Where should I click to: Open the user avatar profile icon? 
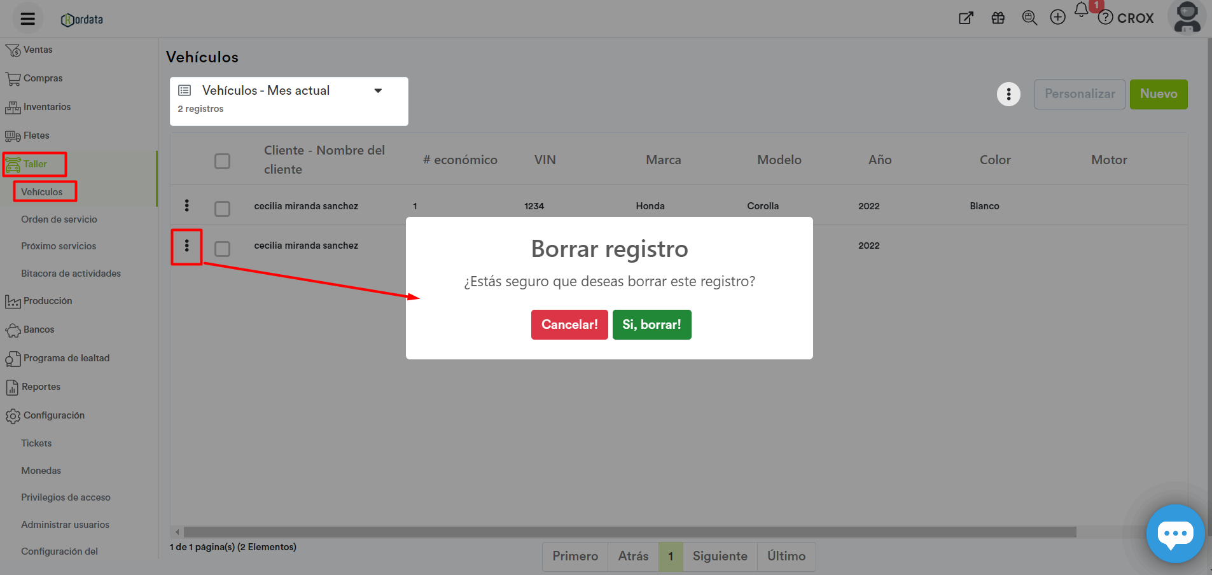tap(1187, 17)
